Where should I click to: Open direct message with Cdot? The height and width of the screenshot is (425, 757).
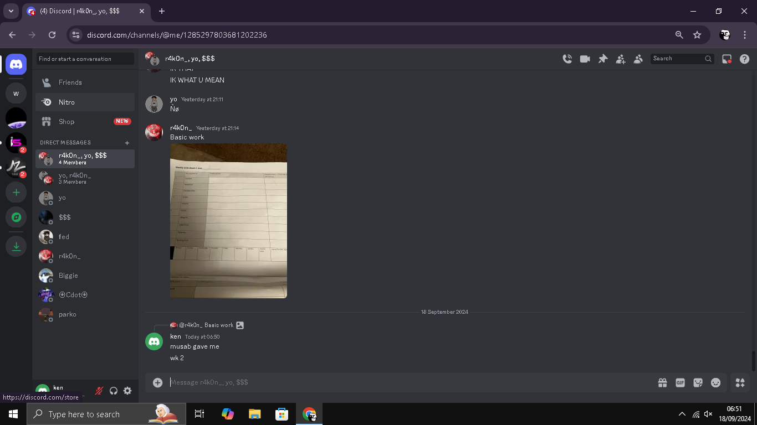pos(85,294)
